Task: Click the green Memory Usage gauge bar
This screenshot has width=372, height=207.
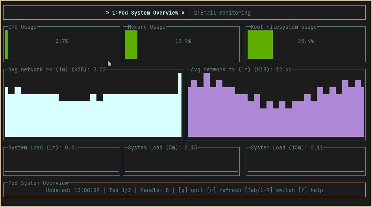Action: (131, 45)
